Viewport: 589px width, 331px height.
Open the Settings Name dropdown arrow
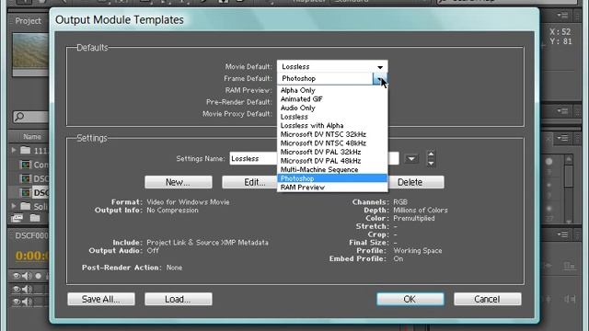tap(411, 159)
